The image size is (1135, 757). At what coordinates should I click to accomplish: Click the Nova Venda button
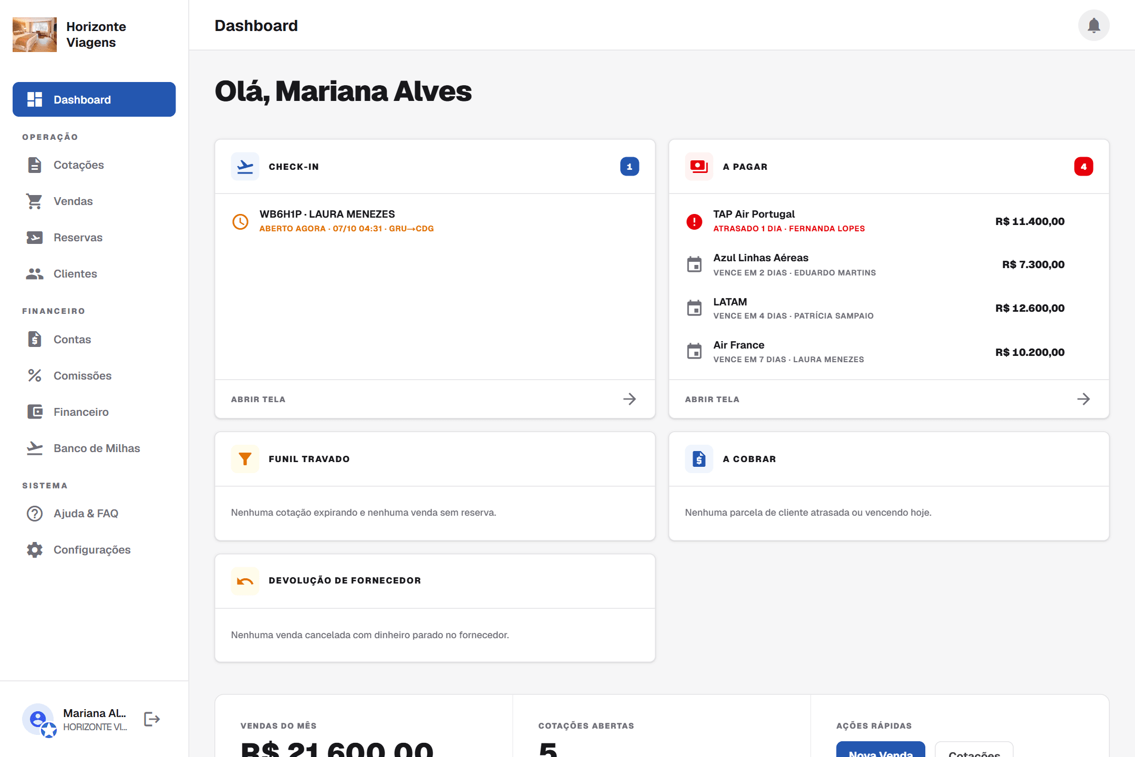point(881,750)
